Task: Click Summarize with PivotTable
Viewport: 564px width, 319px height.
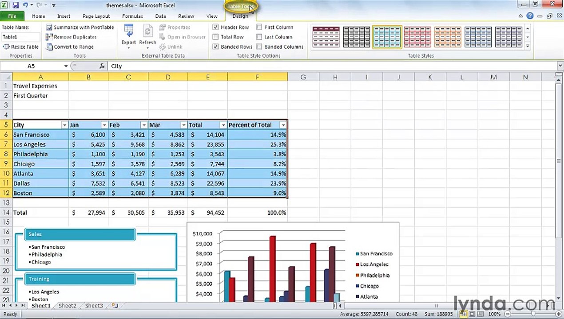Action: pyautogui.click(x=80, y=27)
